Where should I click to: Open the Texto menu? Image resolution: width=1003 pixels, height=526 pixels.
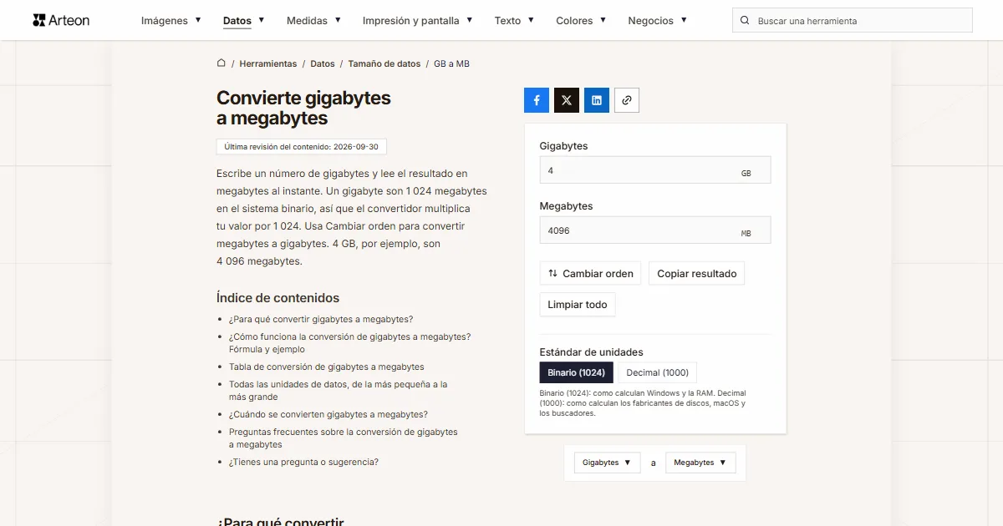pos(514,21)
